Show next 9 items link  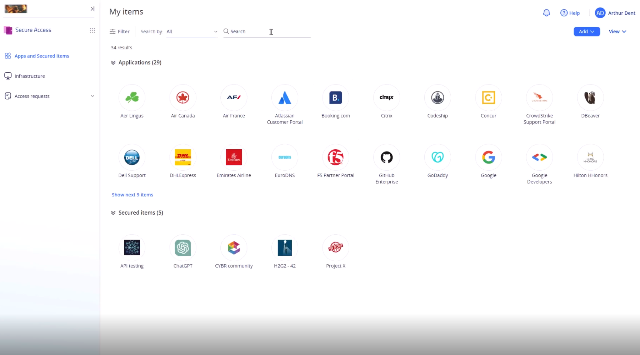(132, 195)
